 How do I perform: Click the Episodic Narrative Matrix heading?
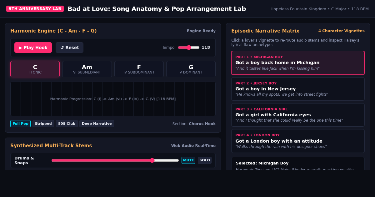pyautogui.click(x=265, y=31)
